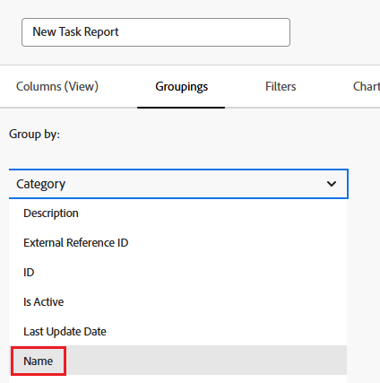Click the word Category in the selector

(x=40, y=184)
